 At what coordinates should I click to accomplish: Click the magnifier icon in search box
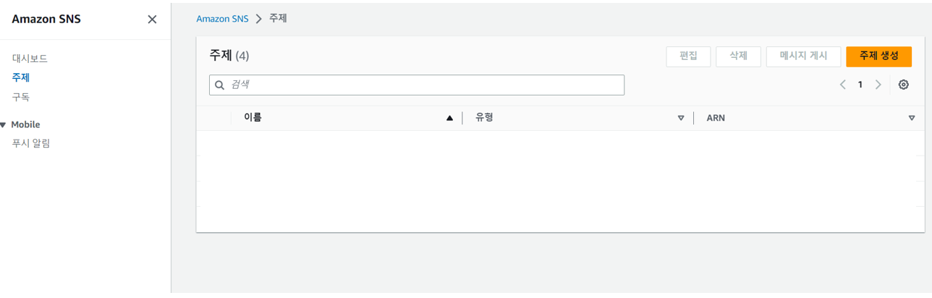pyautogui.click(x=220, y=85)
